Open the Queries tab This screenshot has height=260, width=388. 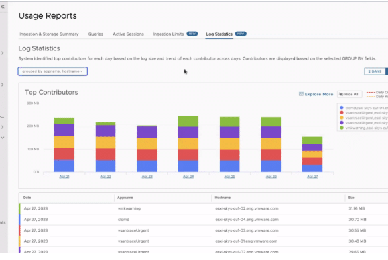coord(96,34)
